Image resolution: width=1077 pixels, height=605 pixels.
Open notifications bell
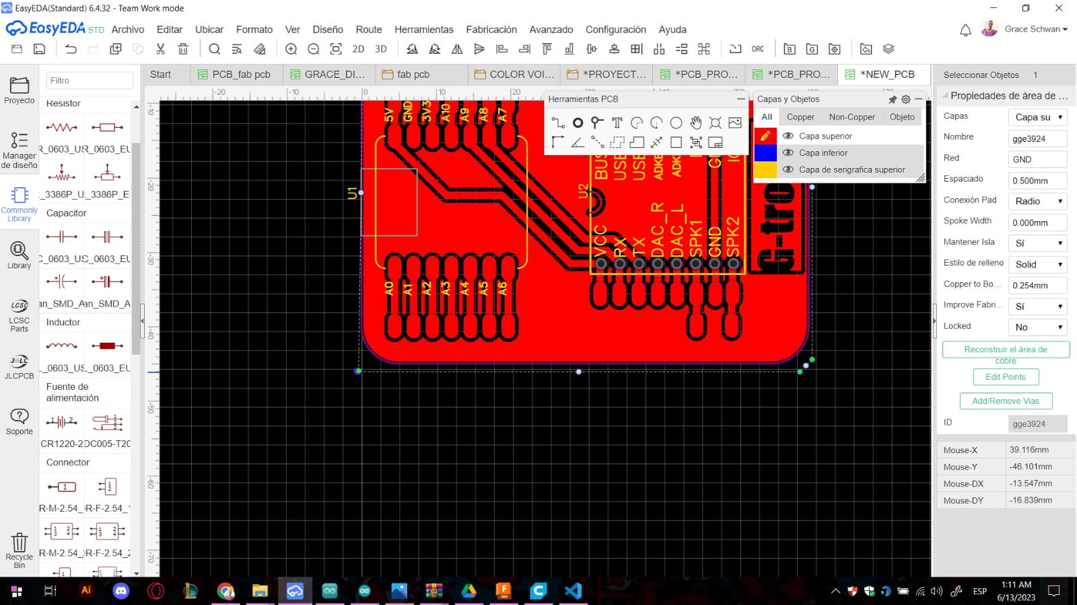965,30
